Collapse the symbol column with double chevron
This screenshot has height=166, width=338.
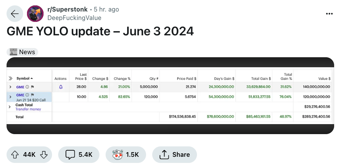pyautogui.click(x=10, y=78)
